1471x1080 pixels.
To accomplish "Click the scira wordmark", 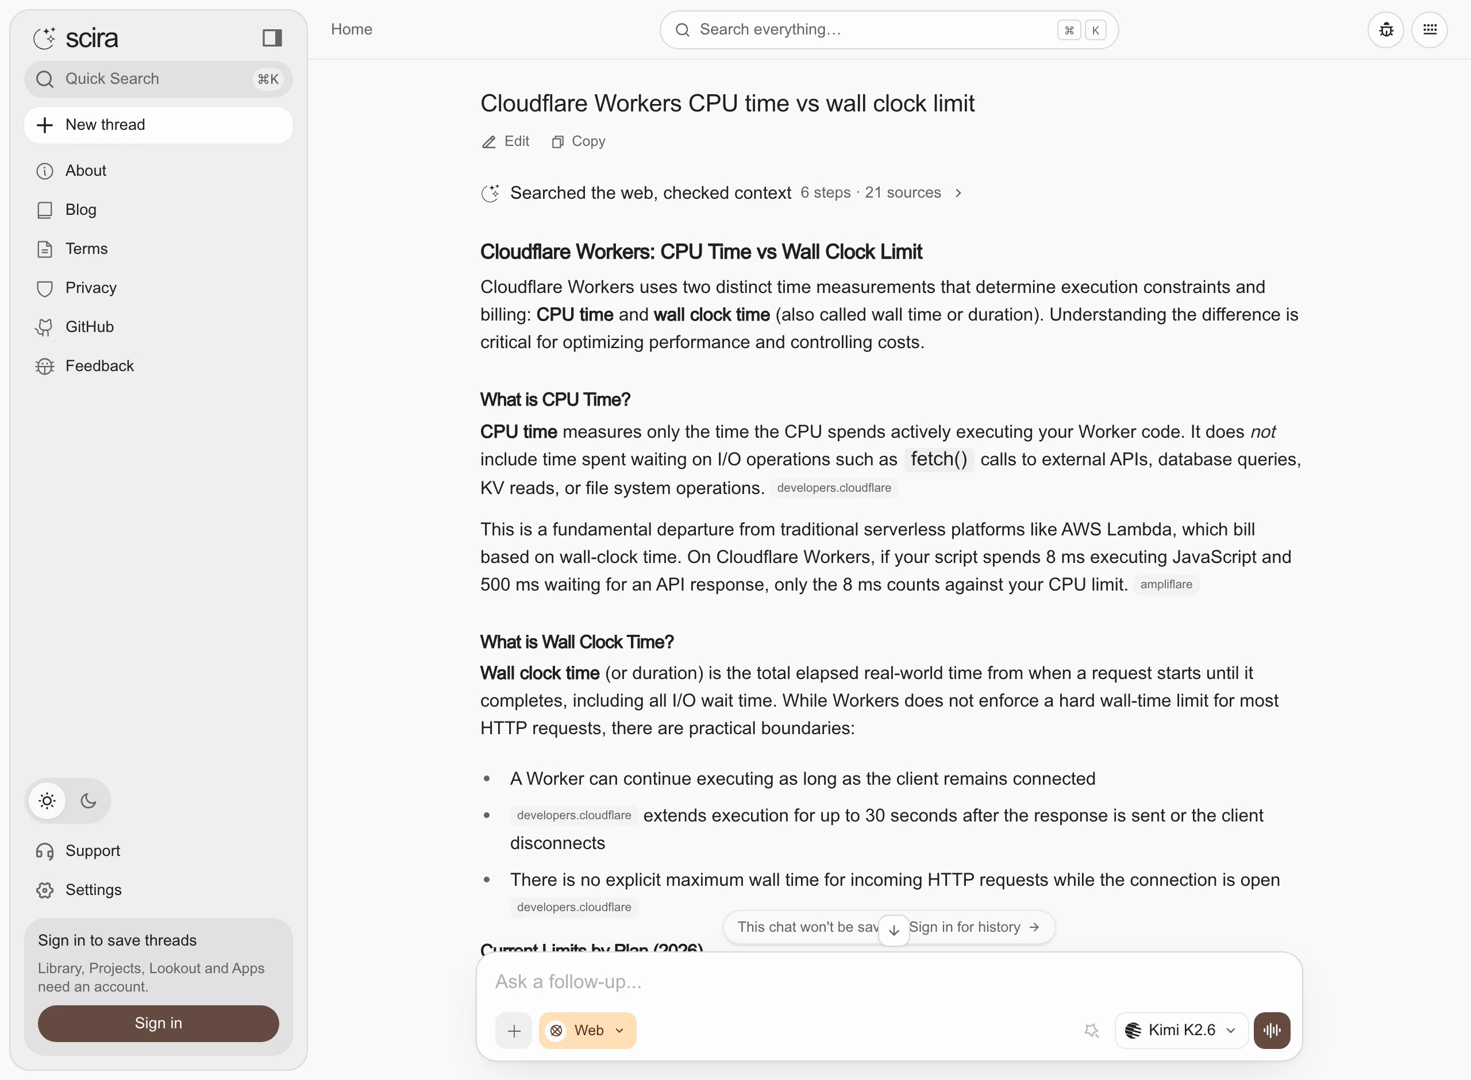I will click(91, 38).
